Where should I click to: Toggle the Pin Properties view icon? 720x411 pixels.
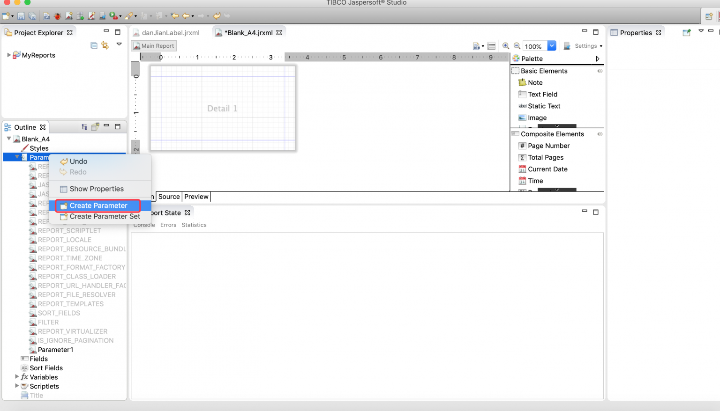point(687,32)
